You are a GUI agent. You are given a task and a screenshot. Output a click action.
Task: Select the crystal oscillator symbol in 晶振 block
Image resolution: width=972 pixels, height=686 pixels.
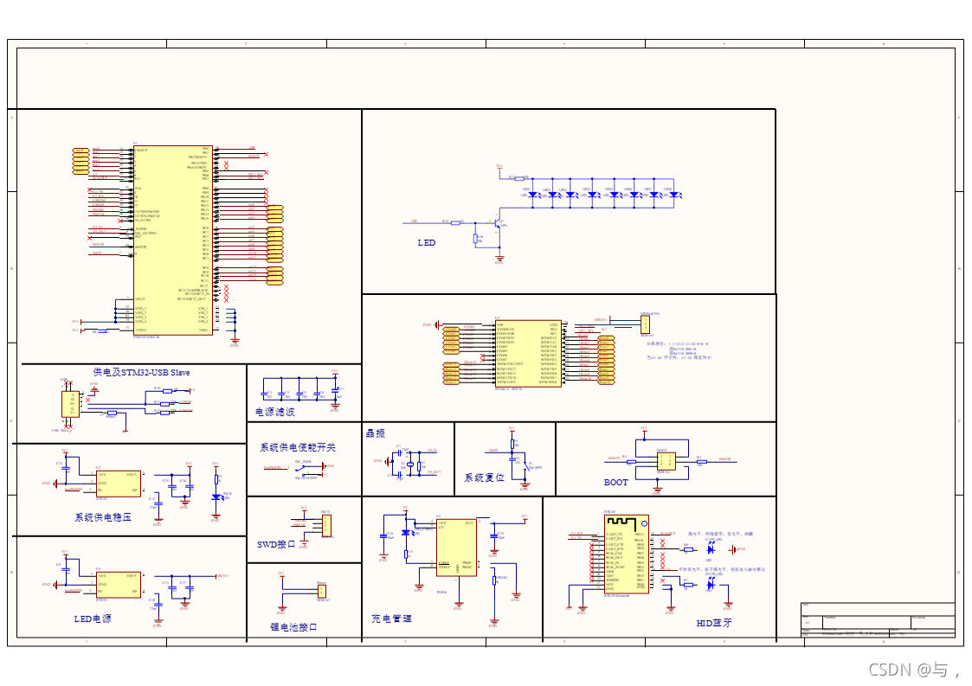click(x=410, y=465)
